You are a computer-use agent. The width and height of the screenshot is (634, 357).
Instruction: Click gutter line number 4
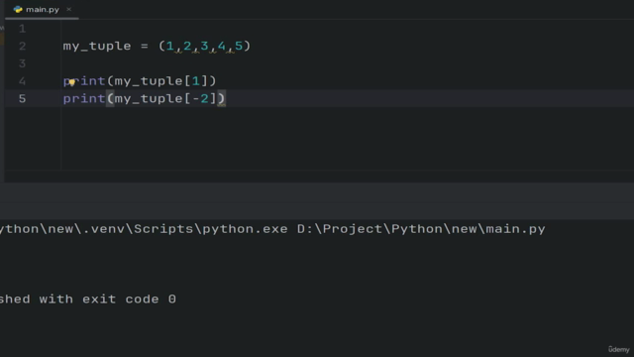tap(22, 81)
